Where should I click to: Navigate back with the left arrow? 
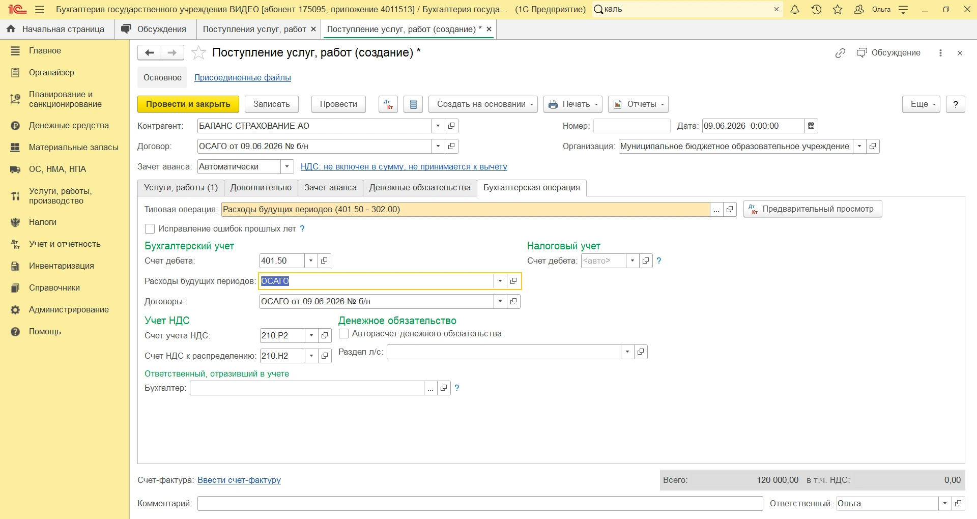point(149,52)
